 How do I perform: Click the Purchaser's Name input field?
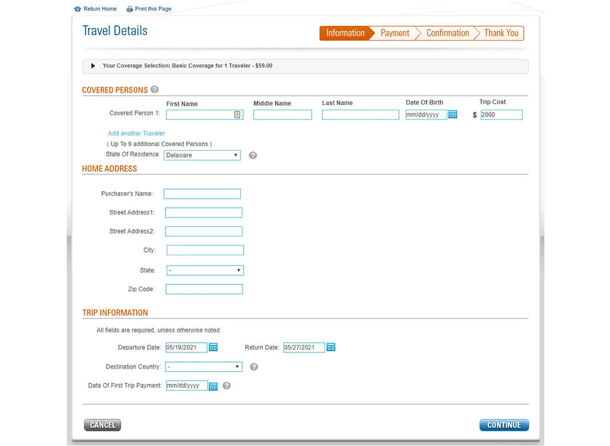202,194
